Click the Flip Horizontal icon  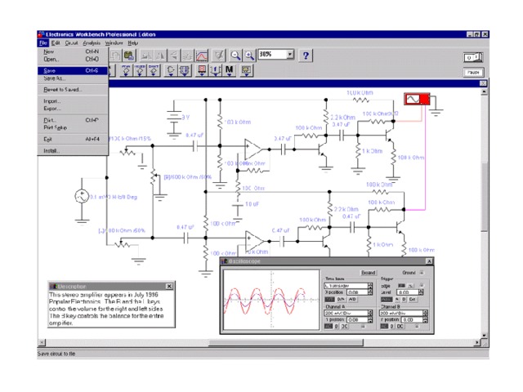click(160, 56)
